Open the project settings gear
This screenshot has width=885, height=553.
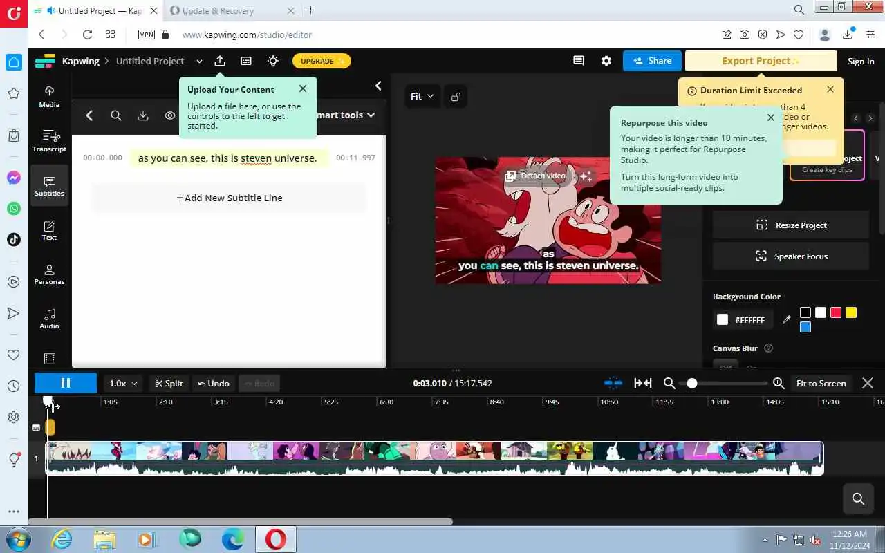coord(606,61)
